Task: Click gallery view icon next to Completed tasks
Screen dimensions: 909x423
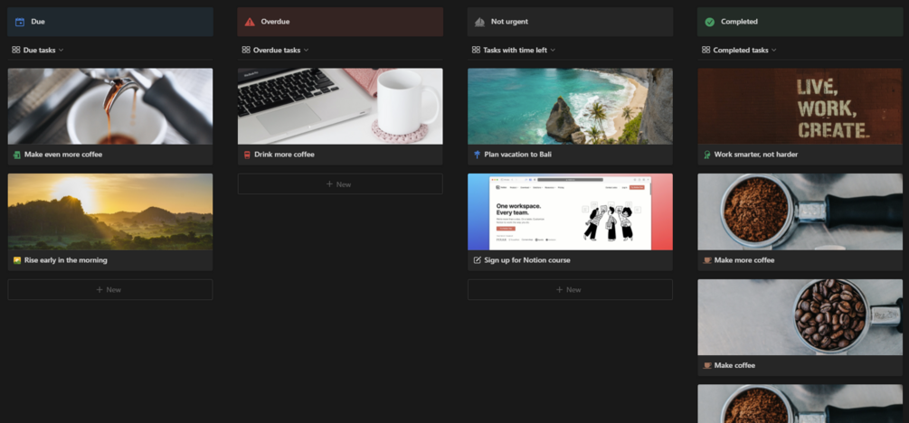Action: (x=705, y=50)
